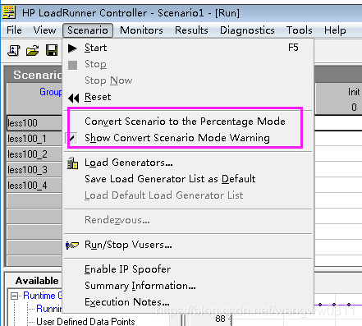The image size is (362, 326).
Task: Open the Monitors menu
Action: tap(141, 30)
